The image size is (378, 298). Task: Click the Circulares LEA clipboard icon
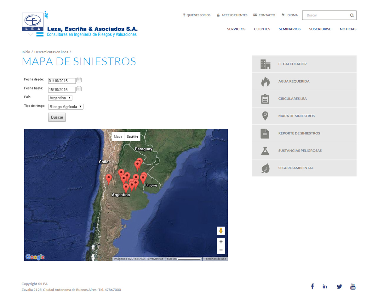coord(265,99)
